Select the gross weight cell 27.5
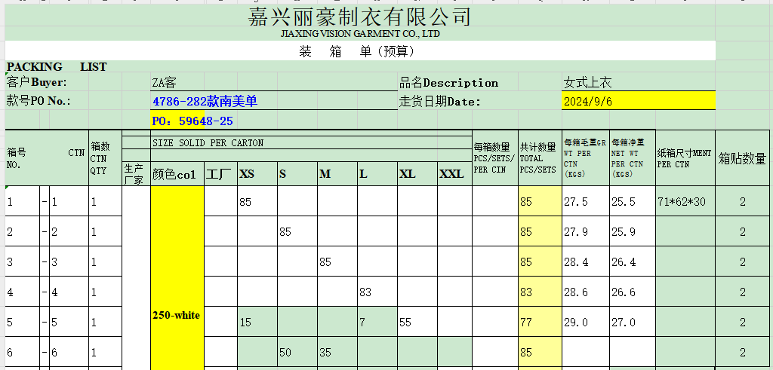The image size is (773, 370). click(576, 202)
